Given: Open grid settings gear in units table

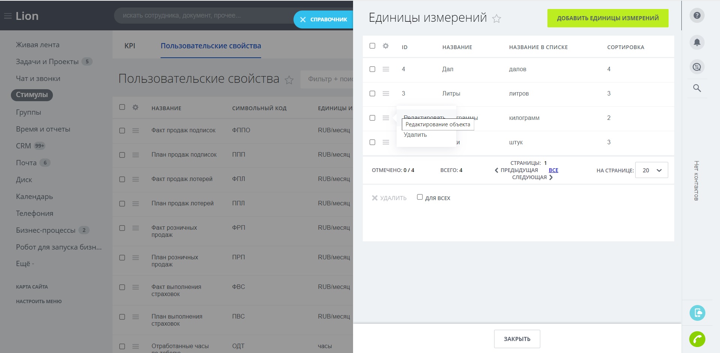Looking at the screenshot, I should [x=385, y=46].
